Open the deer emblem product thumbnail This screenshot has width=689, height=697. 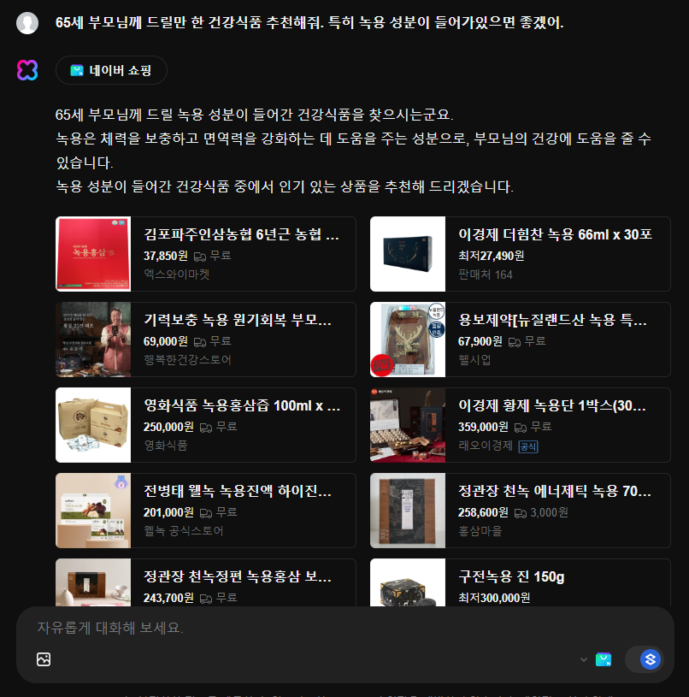[408, 340]
